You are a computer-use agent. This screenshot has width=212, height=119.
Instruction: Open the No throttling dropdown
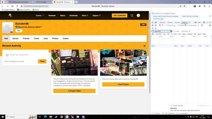pyautogui.click(x=194, y=25)
